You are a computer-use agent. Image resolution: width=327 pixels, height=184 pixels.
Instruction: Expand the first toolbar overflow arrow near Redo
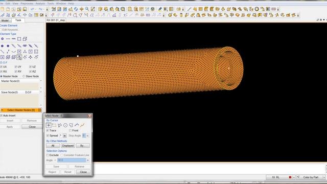tap(47, 9)
